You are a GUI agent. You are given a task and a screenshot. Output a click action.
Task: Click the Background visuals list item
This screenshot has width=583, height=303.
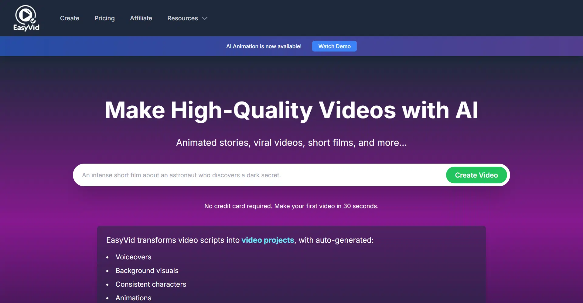[x=147, y=271]
